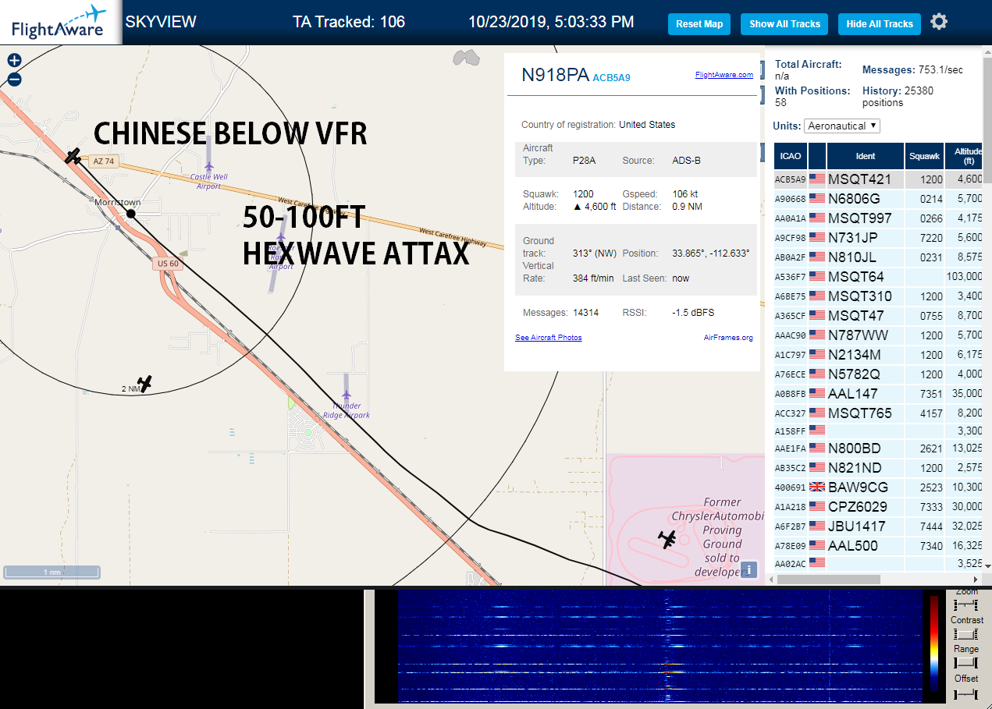Open the AirFrames.org link

click(728, 338)
